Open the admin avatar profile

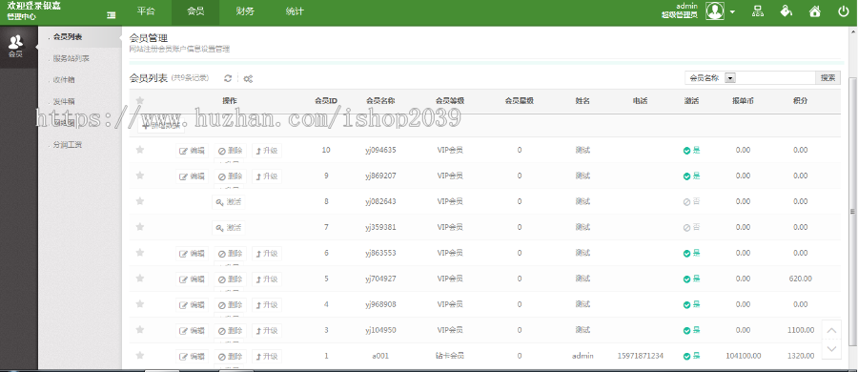[x=715, y=10]
